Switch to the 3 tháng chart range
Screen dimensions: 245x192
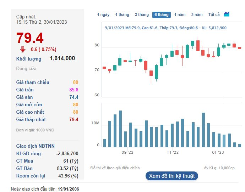click(x=142, y=15)
